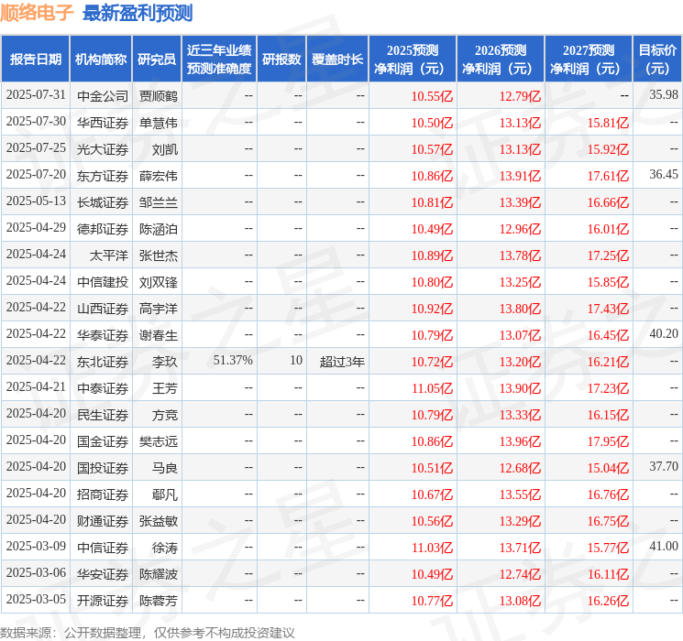
Task: Click the 2025预测净利润 column header
Action: (413, 59)
